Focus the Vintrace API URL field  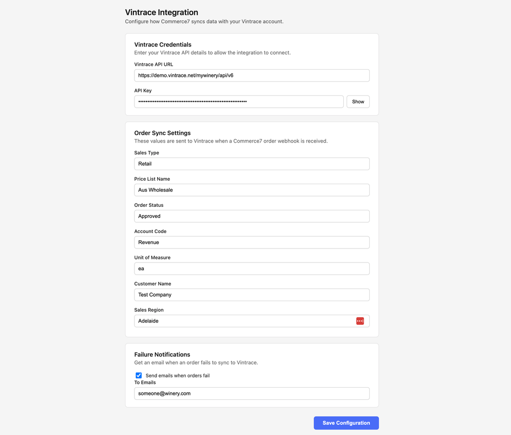252,75
